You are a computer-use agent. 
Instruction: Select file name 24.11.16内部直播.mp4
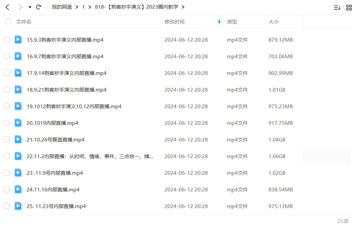click(x=53, y=190)
